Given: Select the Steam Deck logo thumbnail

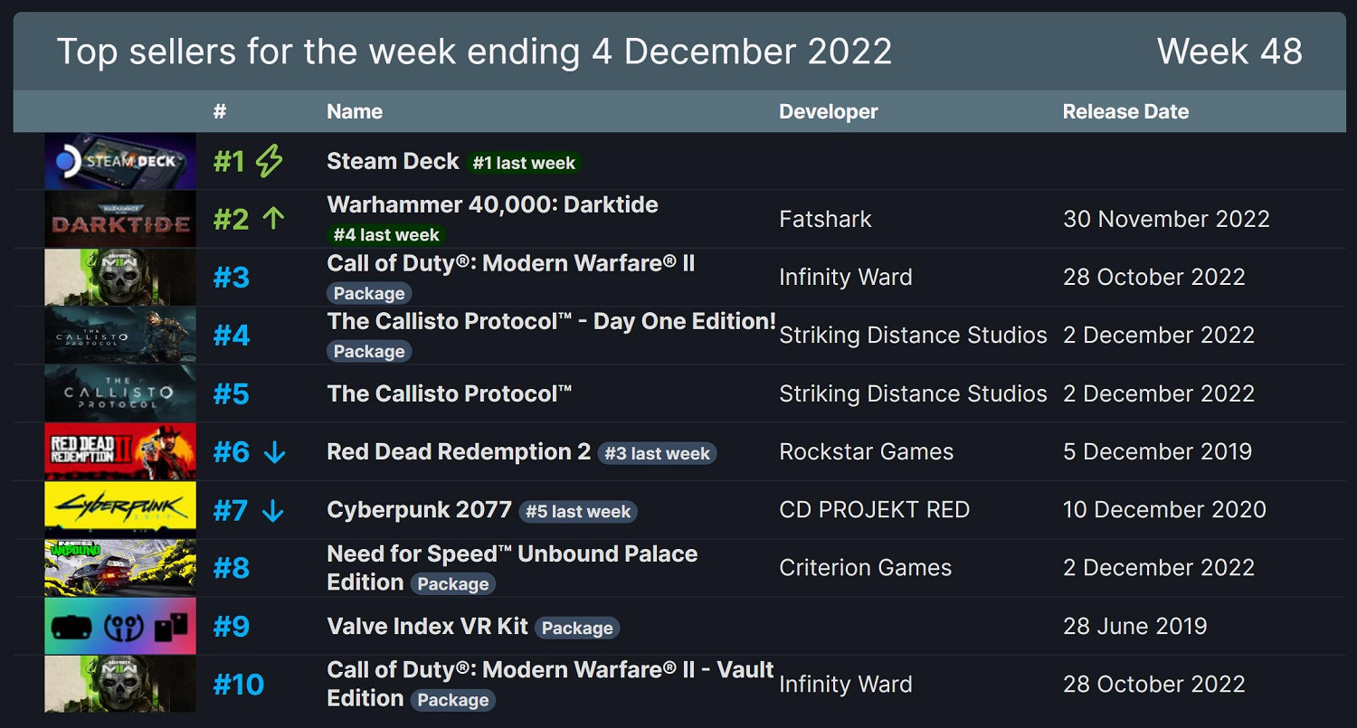Looking at the screenshot, I should (119, 161).
